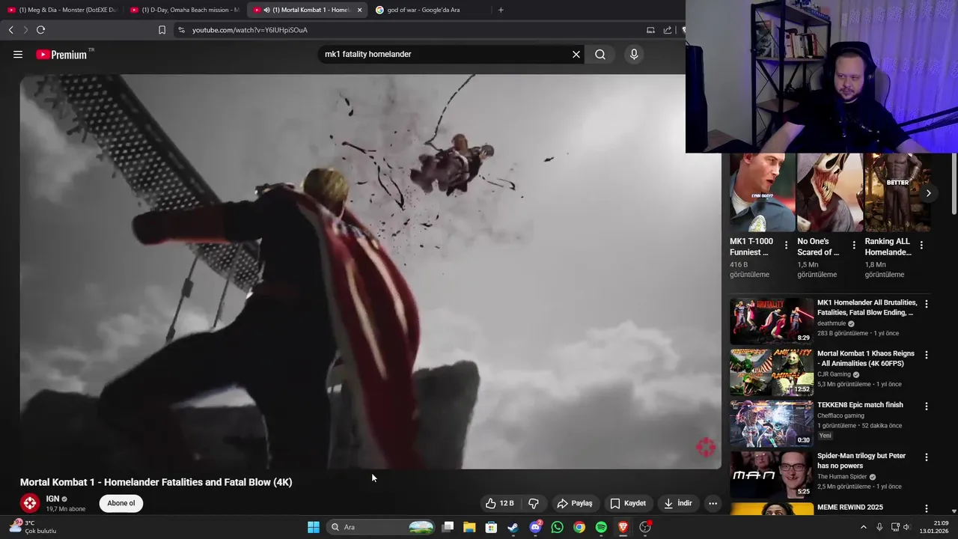Click the YouTube search magnifier button
Screen dimensions: 958x539
[600, 55]
